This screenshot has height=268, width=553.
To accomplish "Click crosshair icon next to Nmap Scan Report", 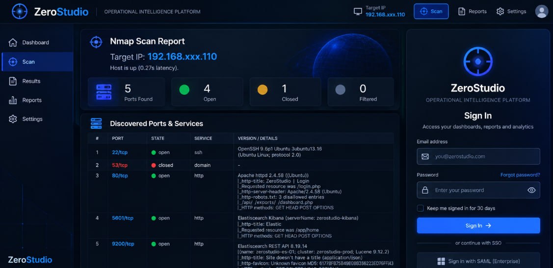I will click(x=96, y=42).
